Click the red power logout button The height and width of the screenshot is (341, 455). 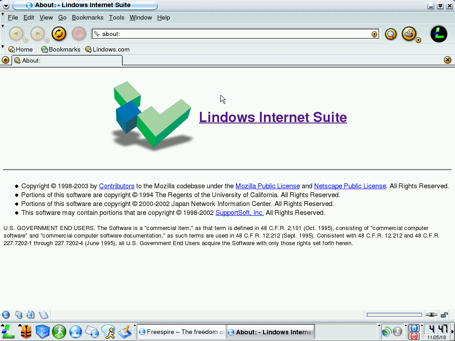[x=414, y=336]
